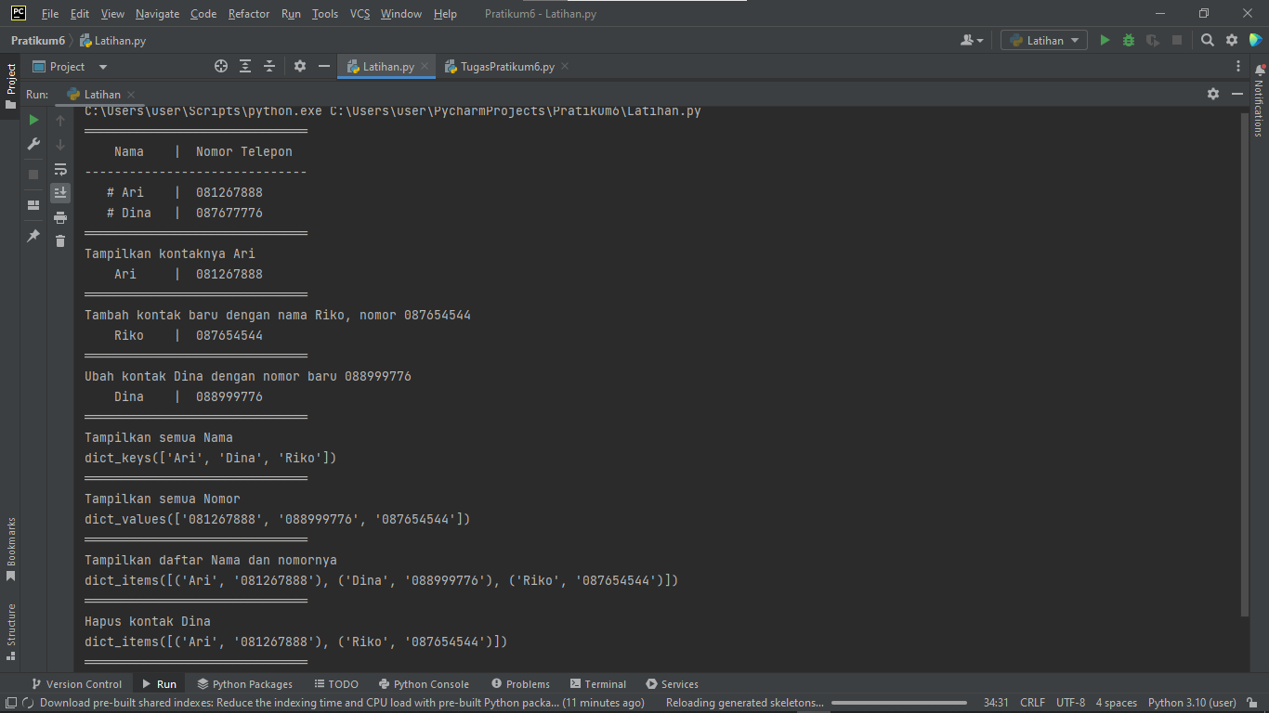The image size is (1269, 713).
Task: Open the Python Packages tool window
Action: 245,684
